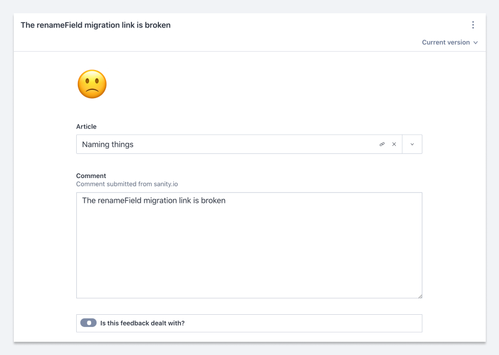This screenshot has height=355, width=499.
Task: Open the Current version dropdown
Action: pos(450,42)
